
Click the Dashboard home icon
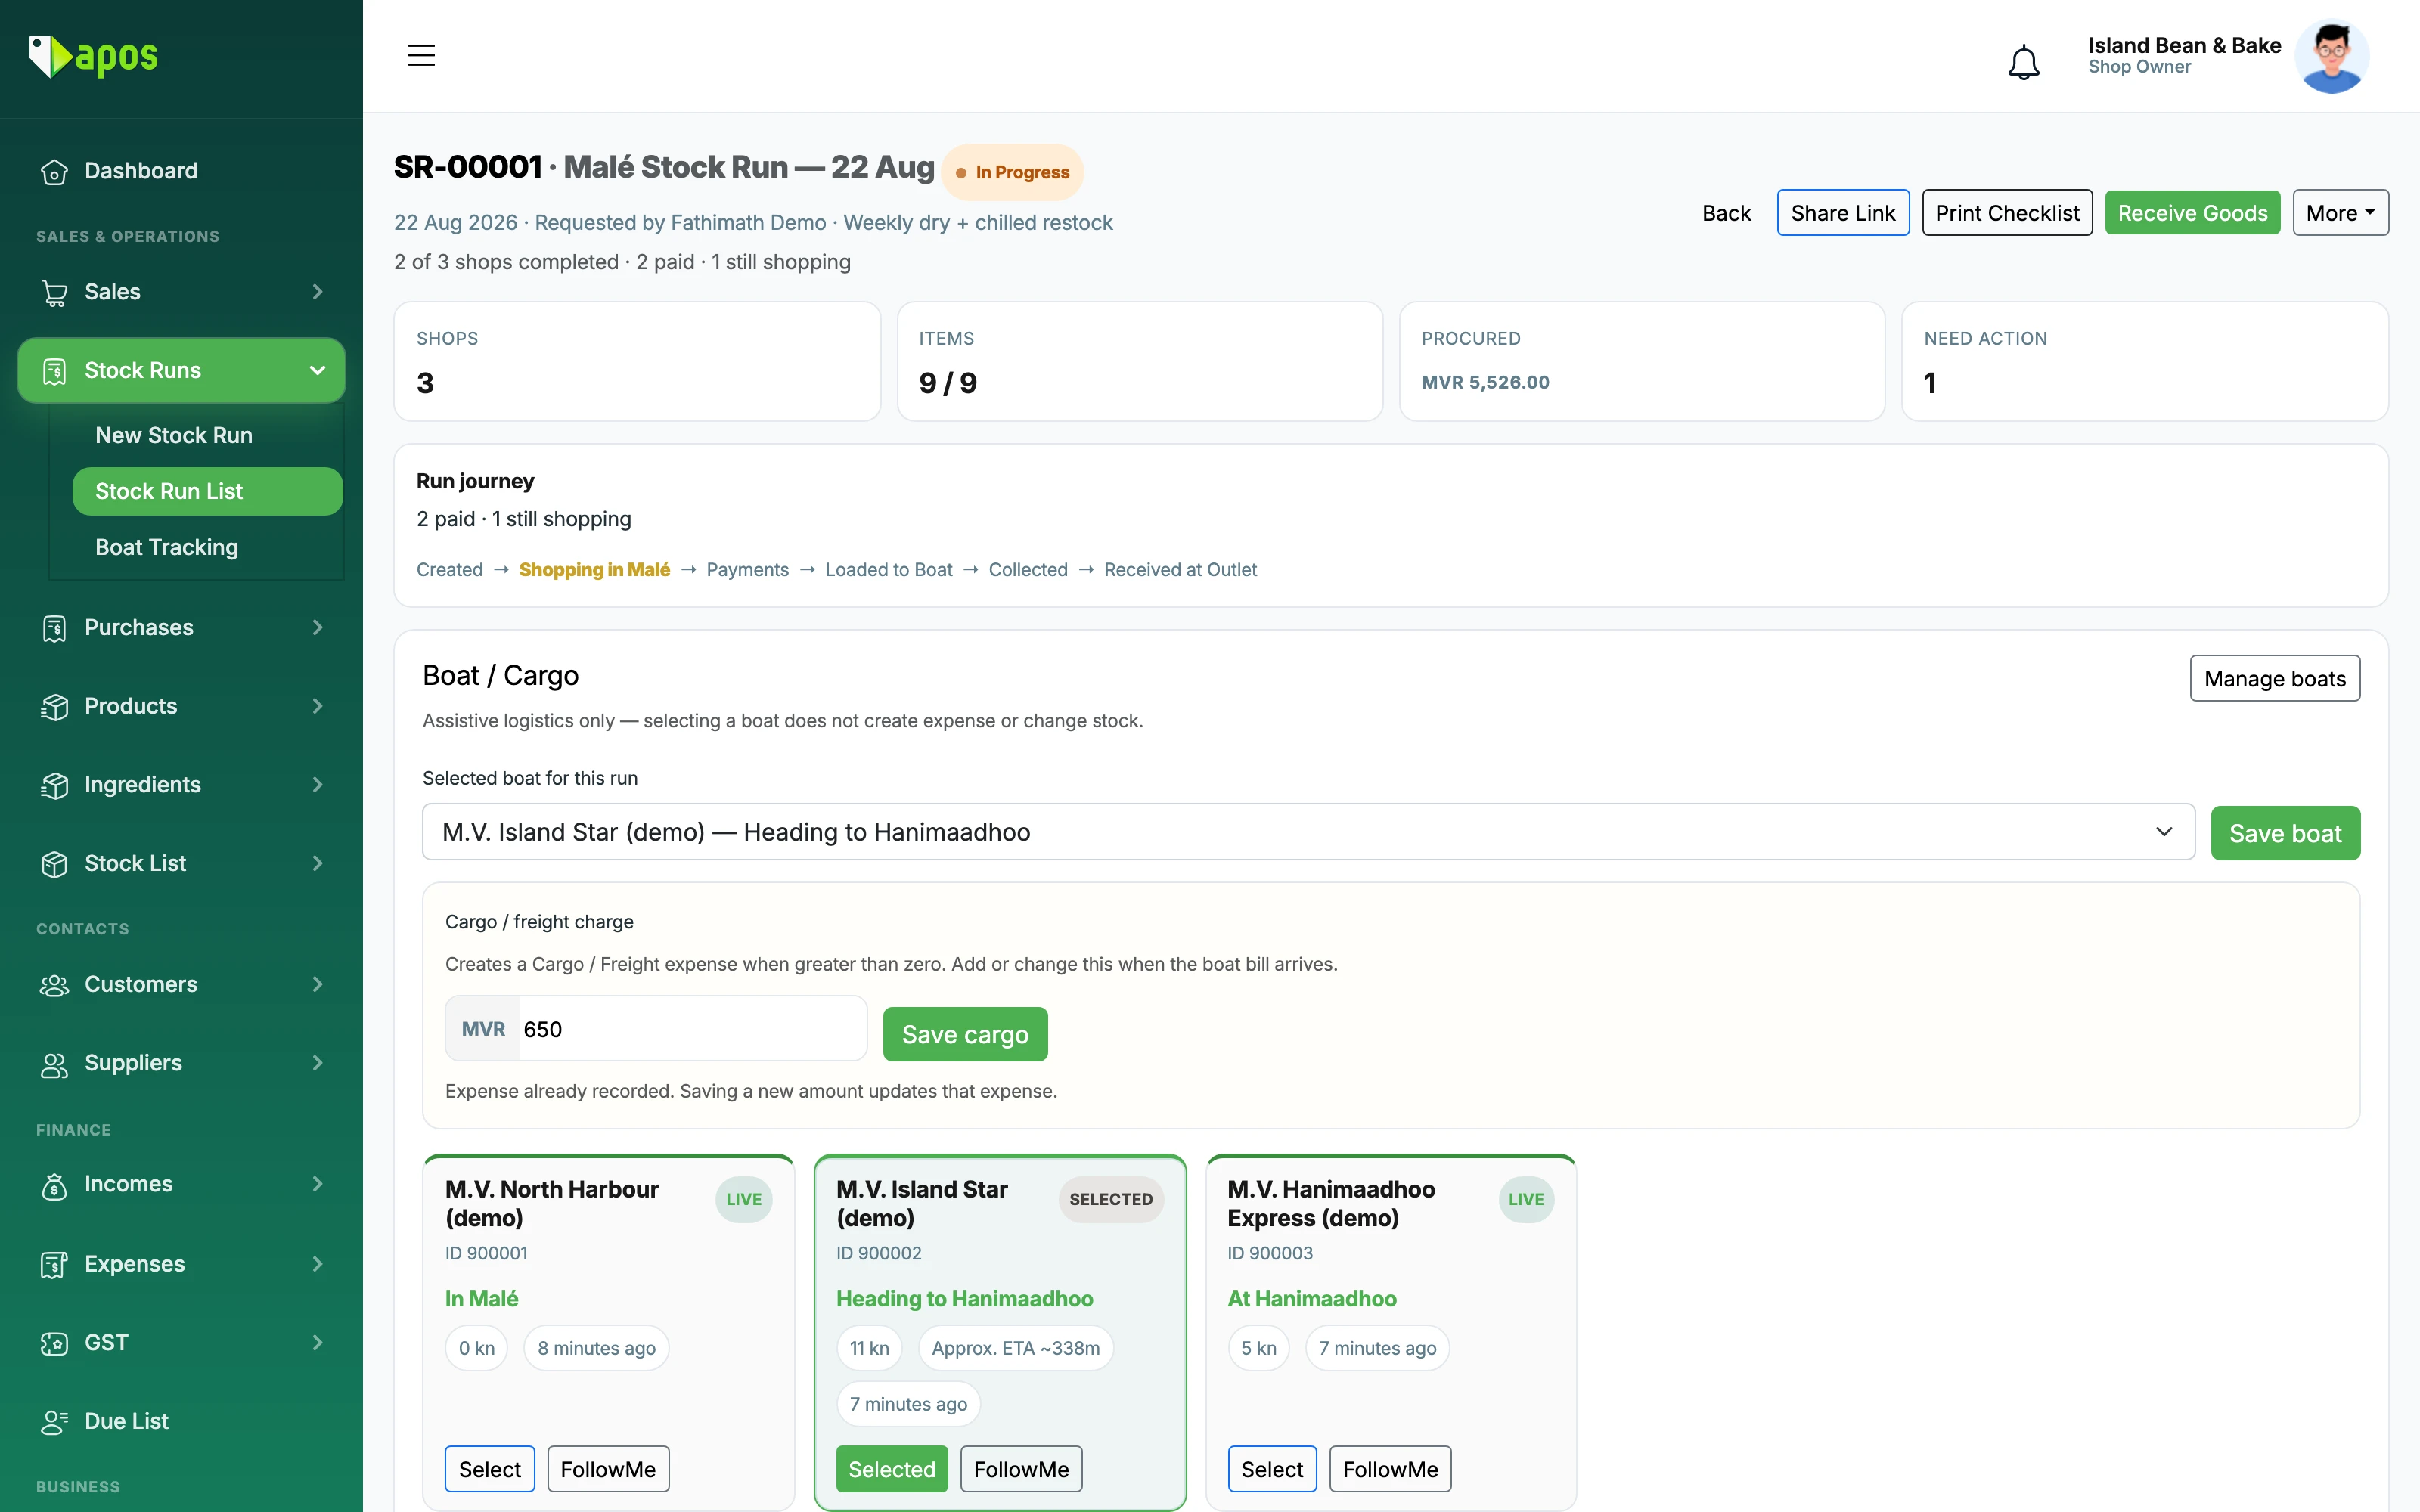click(x=54, y=172)
